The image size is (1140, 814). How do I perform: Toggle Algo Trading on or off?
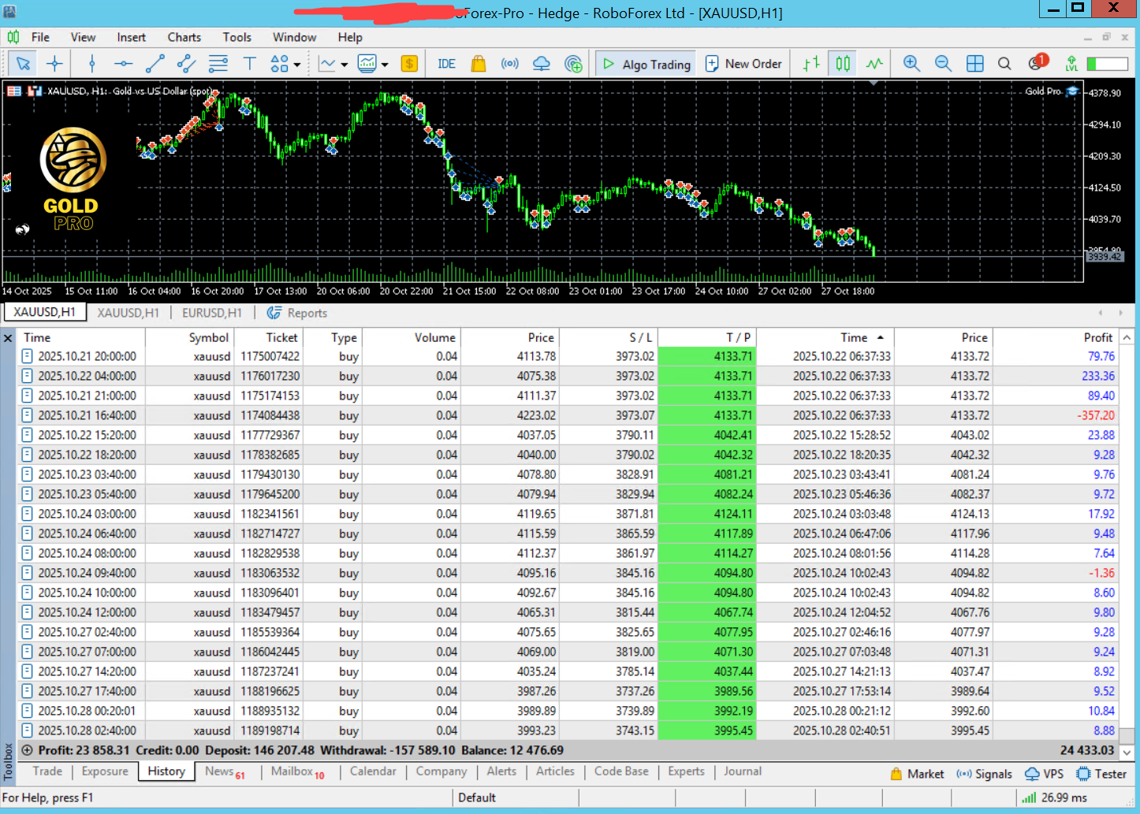(x=646, y=64)
